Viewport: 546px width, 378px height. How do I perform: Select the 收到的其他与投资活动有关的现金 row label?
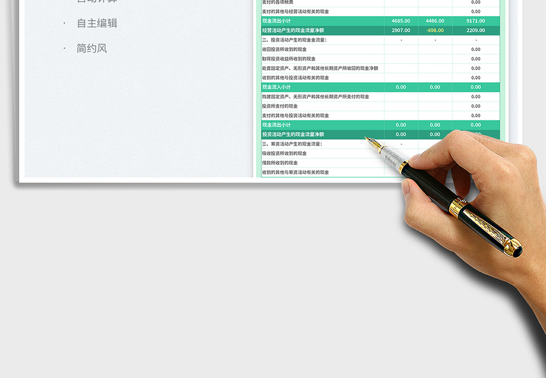[296, 78]
